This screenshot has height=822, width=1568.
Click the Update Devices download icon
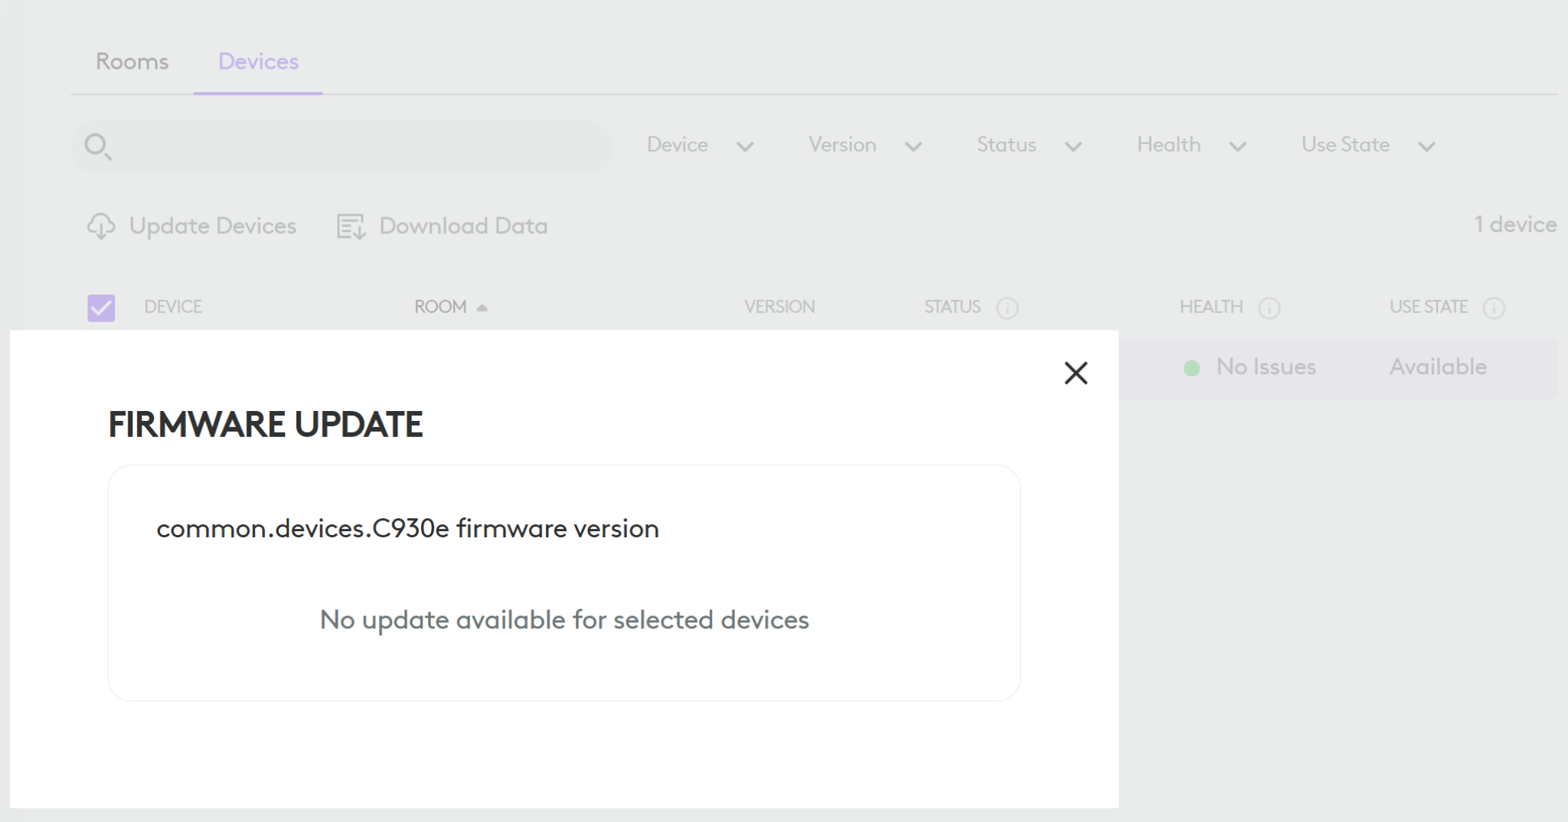tap(102, 227)
